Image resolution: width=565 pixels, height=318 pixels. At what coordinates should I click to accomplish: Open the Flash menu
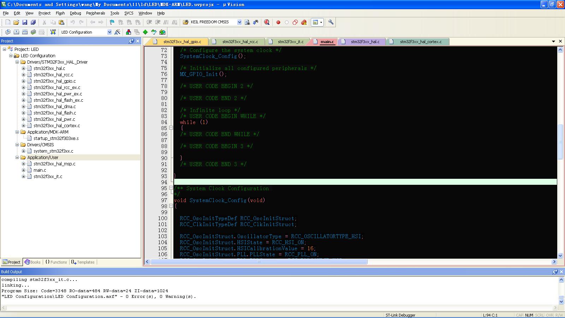coord(60,13)
